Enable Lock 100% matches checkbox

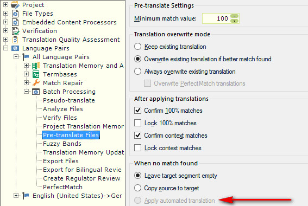[x=137, y=123]
